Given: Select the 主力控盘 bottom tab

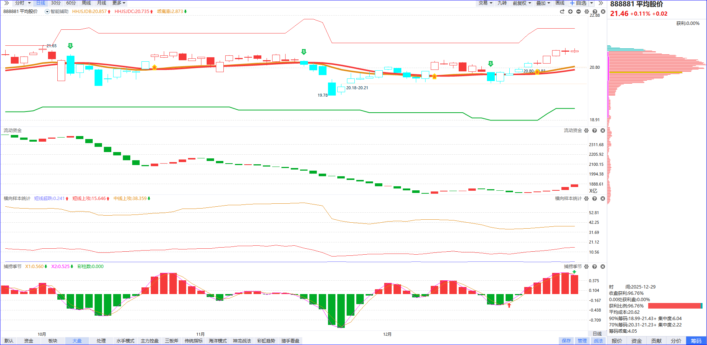Looking at the screenshot, I should pyautogui.click(x=150, y=341).
